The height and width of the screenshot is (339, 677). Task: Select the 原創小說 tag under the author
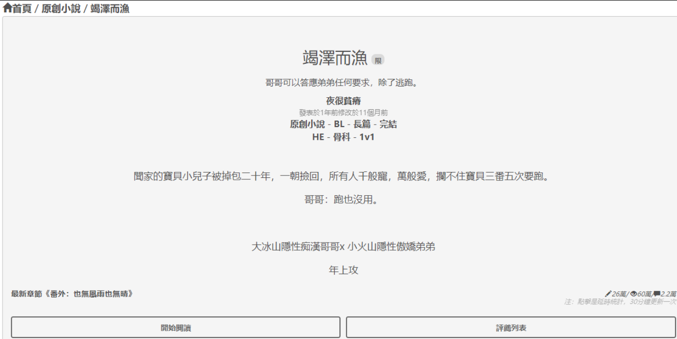coord(307,124)
